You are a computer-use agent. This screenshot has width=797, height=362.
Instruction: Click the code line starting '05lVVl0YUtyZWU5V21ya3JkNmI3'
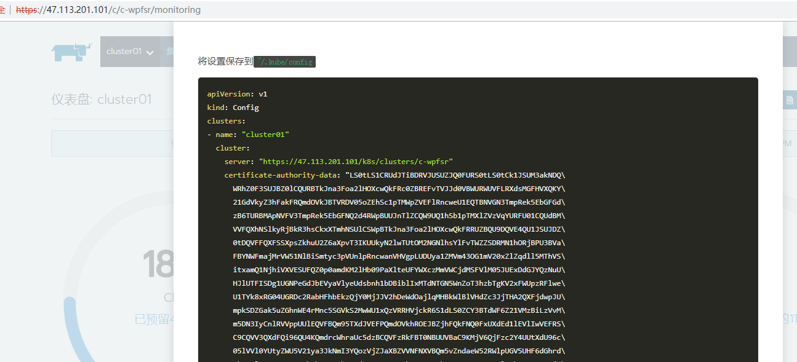pyautogui.click(x=399, y=351)
